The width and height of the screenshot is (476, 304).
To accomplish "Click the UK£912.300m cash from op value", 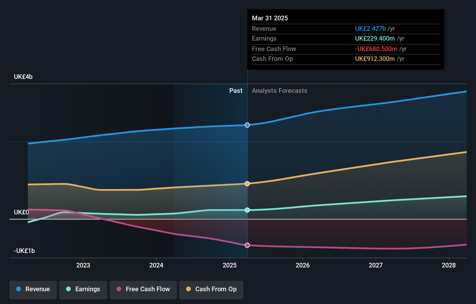I will [375, 59].
